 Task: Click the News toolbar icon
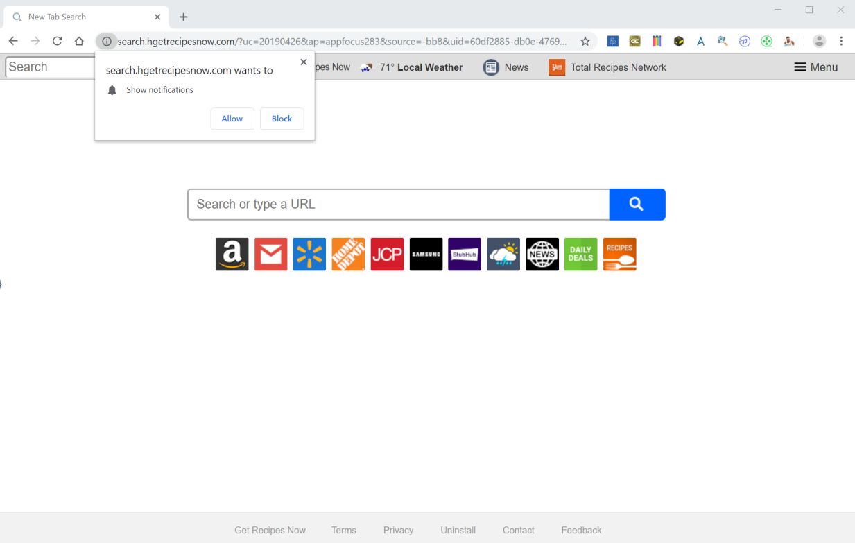[491, 67]
